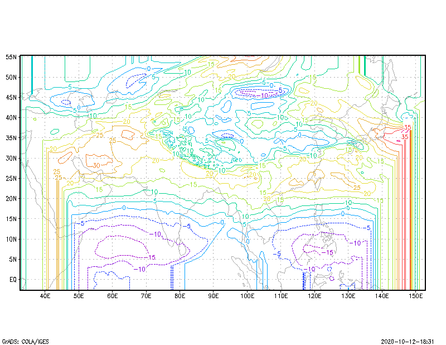Click the 100E longitude axis label
This screenshot has height=345, width=446.
coord(247,296)
